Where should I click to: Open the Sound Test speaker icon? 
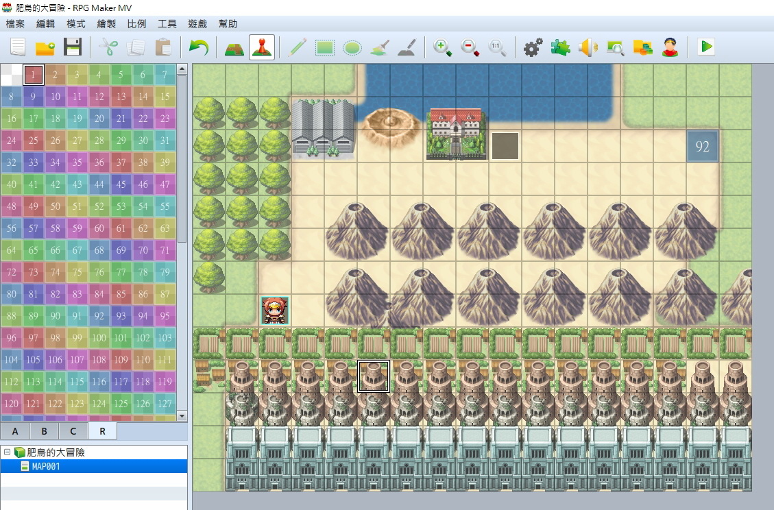click(588, 47)
